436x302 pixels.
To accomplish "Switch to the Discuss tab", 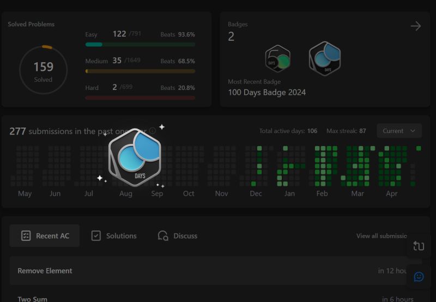I will click(x=178, y=236).
